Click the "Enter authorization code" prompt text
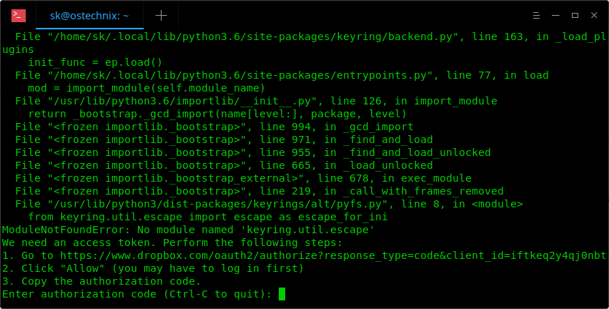 [x=136, y=294]
